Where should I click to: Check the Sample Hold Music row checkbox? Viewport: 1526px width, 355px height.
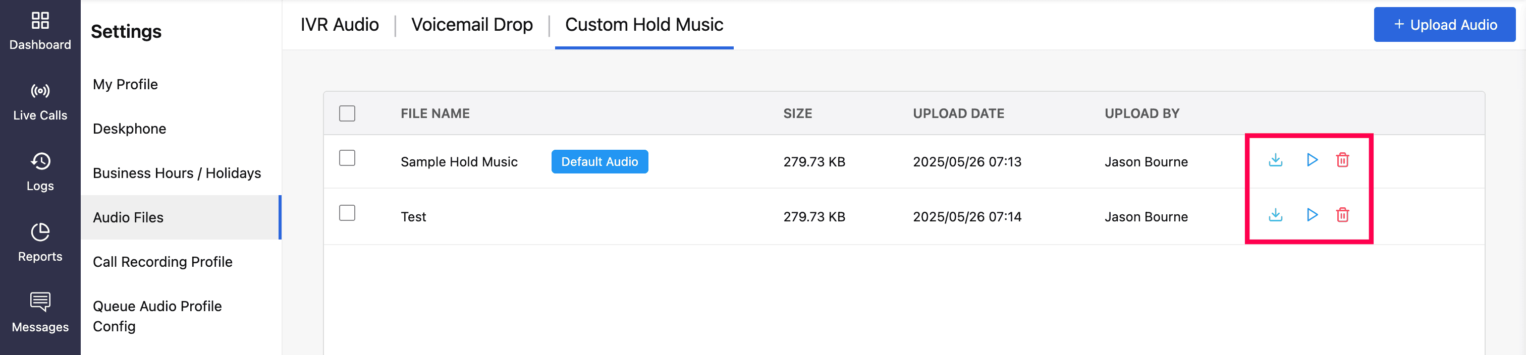coord(347,158)
